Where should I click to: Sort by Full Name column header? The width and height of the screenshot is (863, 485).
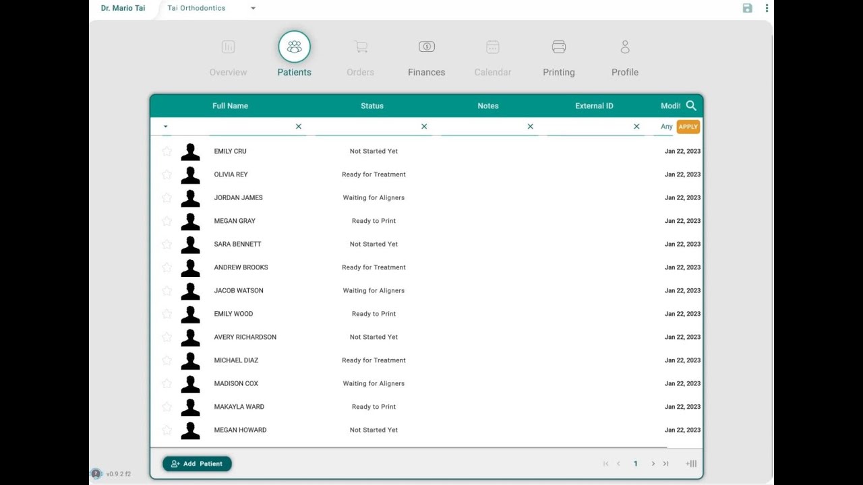[x=230, y=106]
